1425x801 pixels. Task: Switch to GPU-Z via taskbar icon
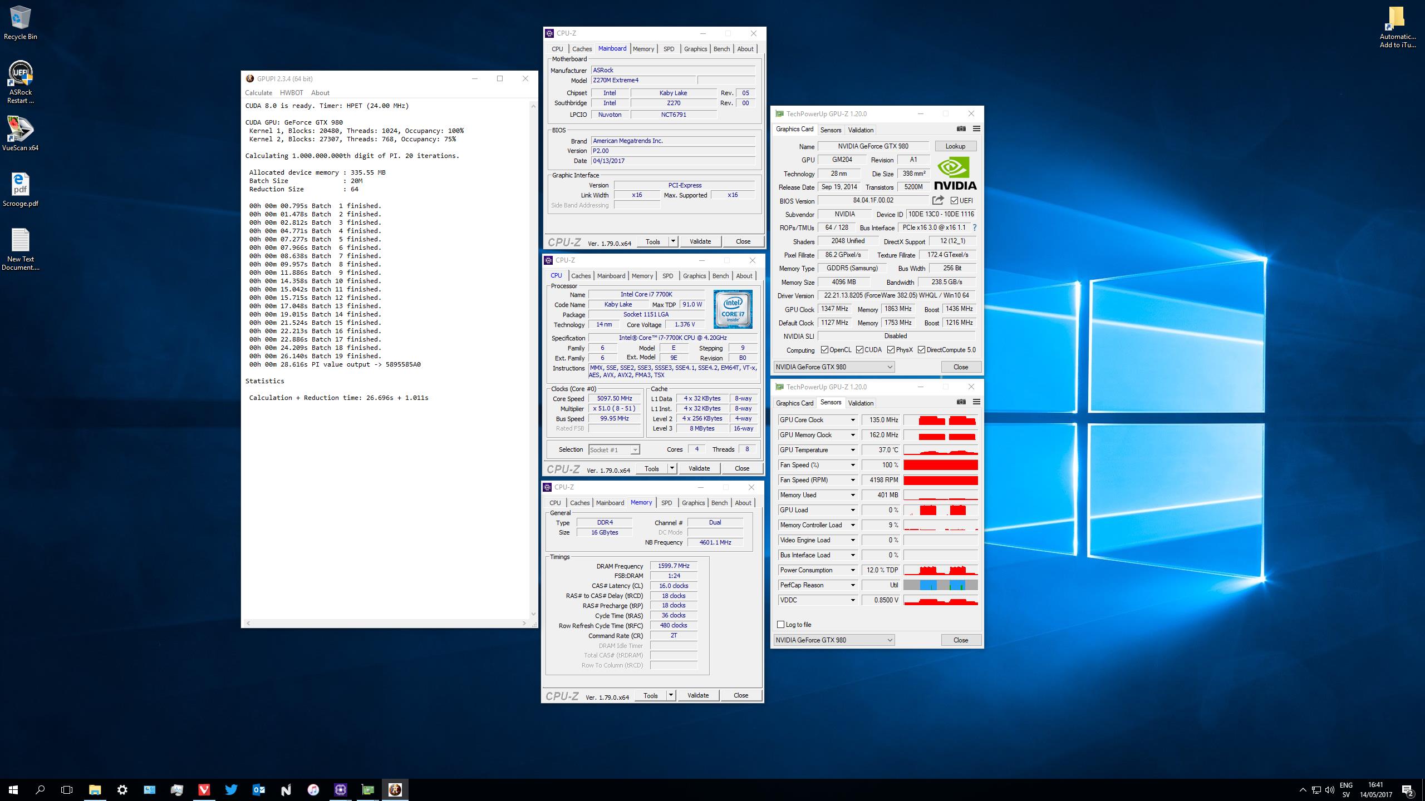[368, 789]
